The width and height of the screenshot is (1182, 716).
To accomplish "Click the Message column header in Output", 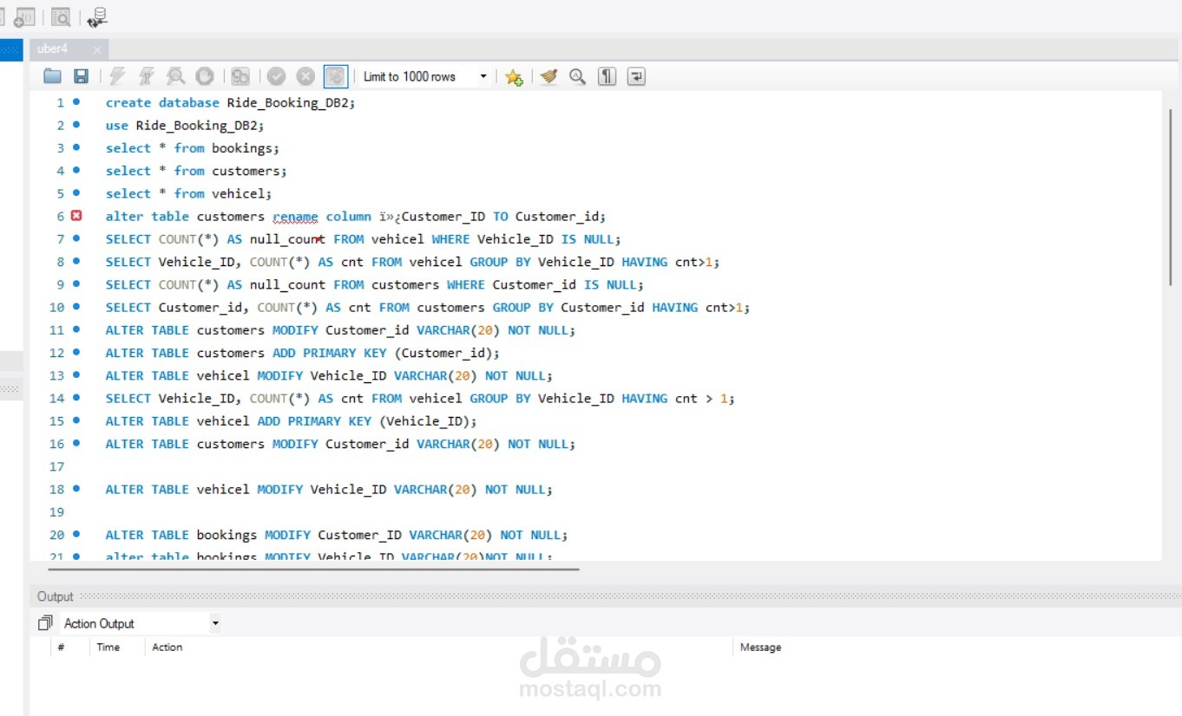I will [761, 647].
